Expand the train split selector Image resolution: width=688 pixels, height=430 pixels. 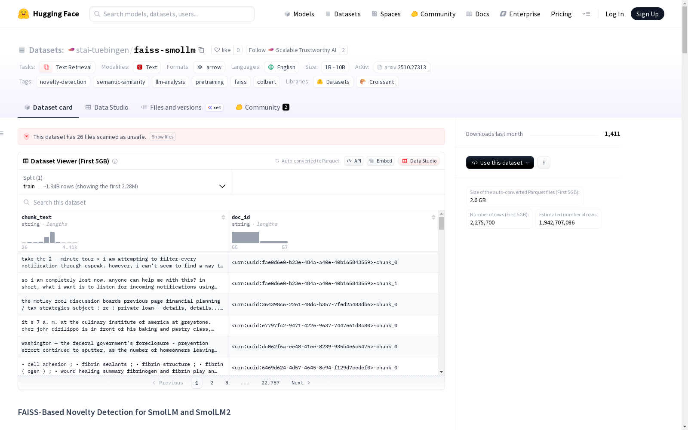click(124, 182)
